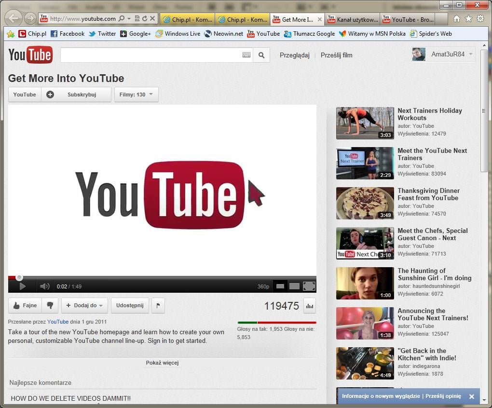This screenshot has width=492, height=408.
Task: Open video statistics via bar chart icon
Action: [x=309, y=305]
